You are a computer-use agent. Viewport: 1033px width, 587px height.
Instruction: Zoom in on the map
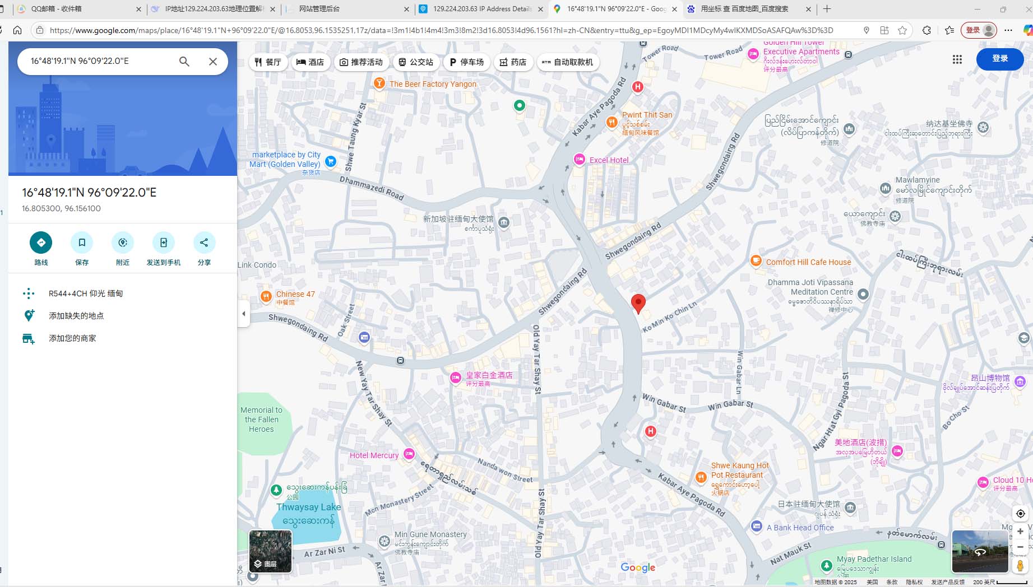click(1020, 532)
